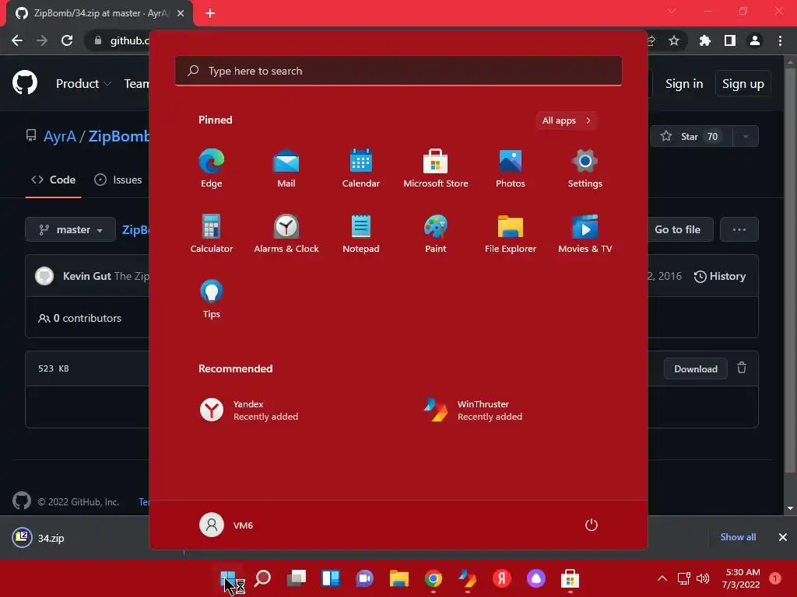Open Microsoft Store from pinned apps
This screenshot has width=797, height=597.
tap(436, 169)
